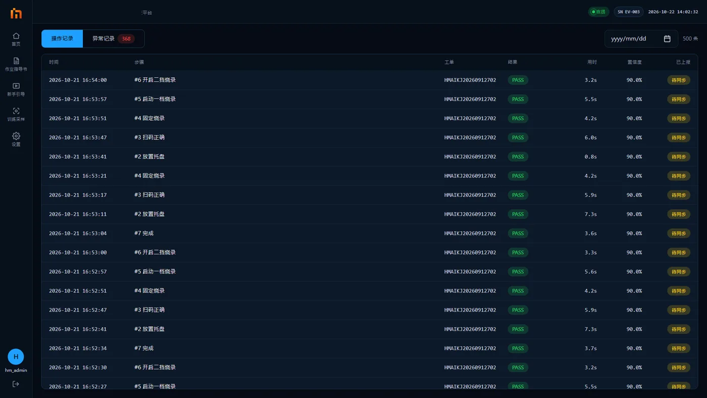Click the 结果 column header
The height and width of the screenshot is (398, 707).
(513, 62)
